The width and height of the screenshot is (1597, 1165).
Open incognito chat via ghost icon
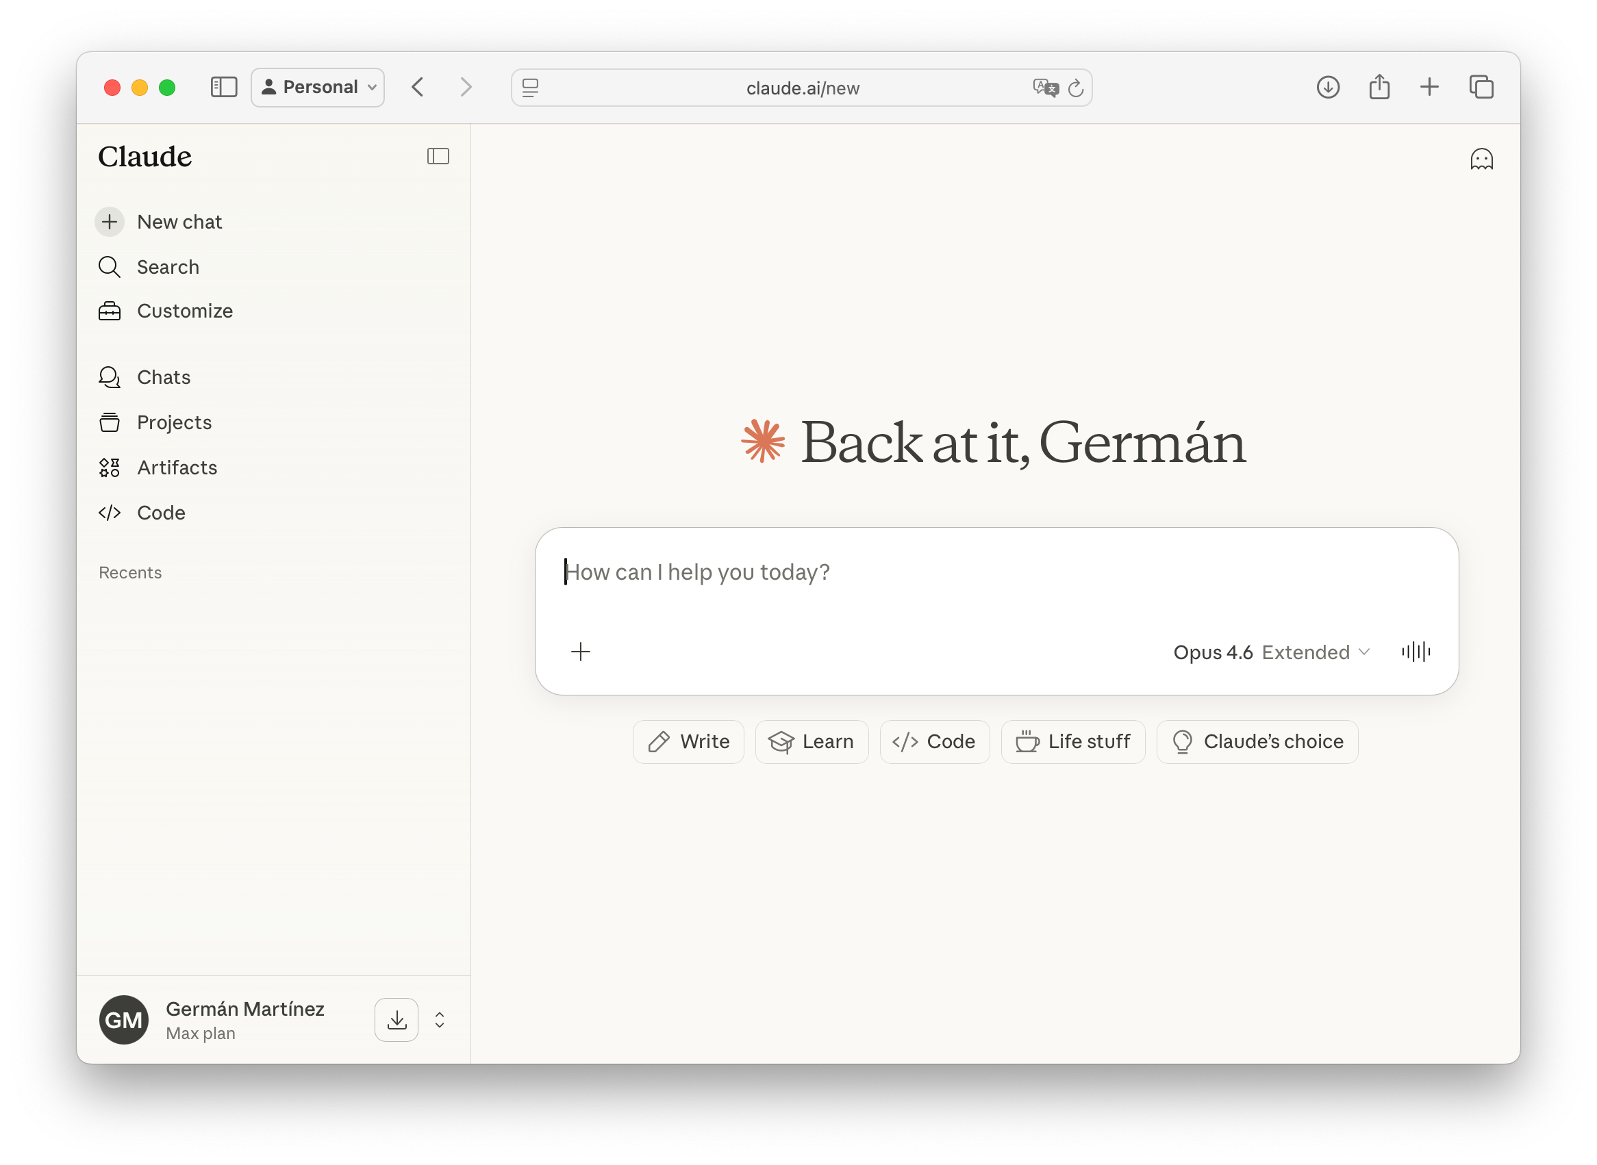[1481, 159]
